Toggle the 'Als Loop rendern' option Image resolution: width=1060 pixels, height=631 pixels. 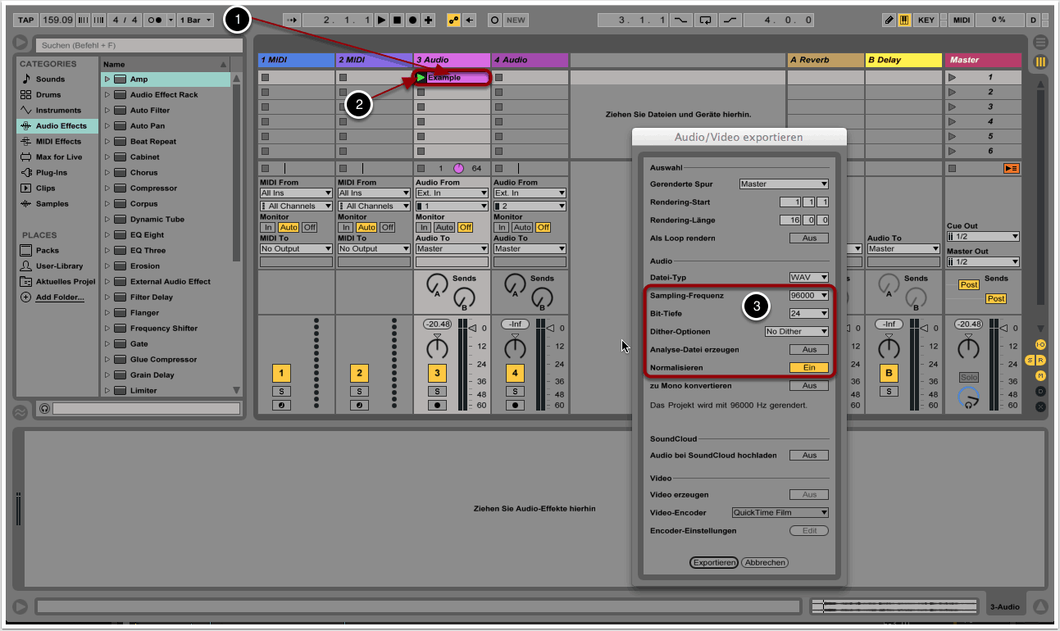tap(808, 238)
